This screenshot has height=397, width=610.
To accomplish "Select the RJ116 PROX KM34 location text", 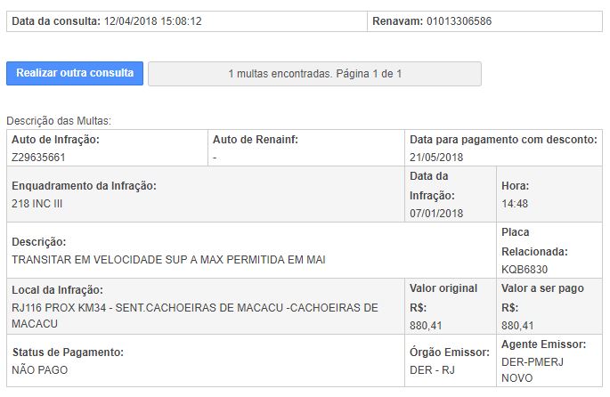I will point(194,315).
